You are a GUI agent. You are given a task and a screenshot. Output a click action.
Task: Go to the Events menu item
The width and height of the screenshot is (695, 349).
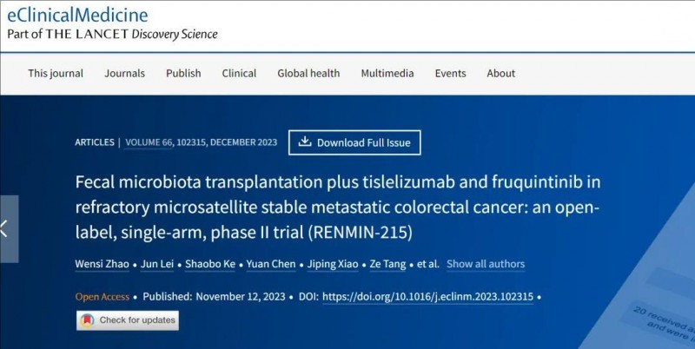450,74
